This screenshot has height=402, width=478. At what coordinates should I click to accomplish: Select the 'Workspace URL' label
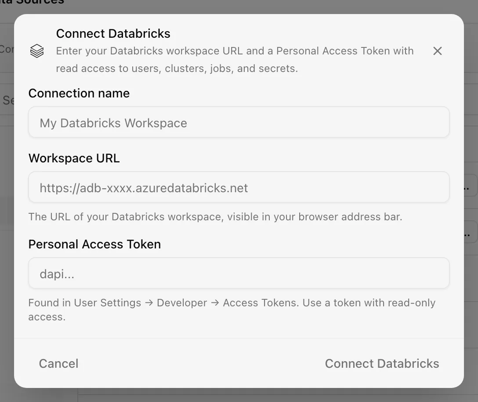coord(74,158)
